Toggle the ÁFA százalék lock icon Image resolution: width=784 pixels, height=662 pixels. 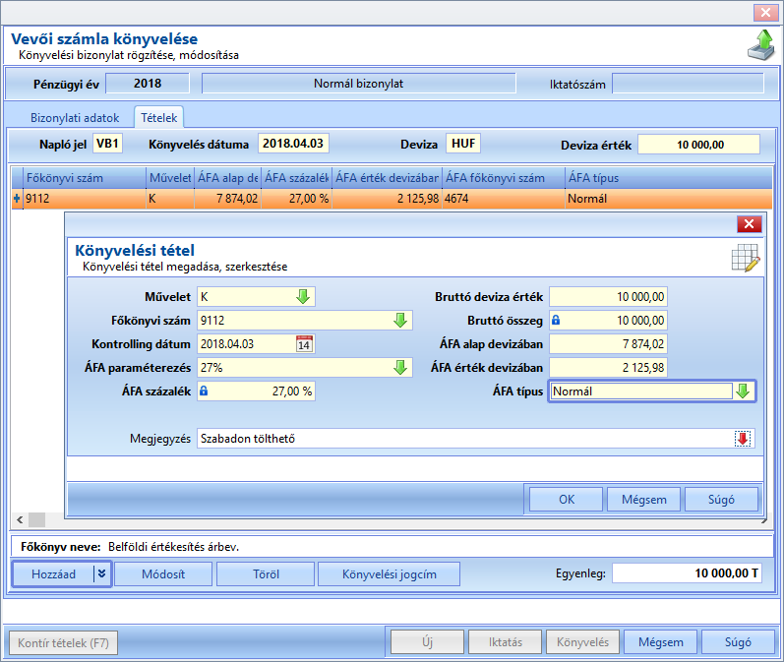pyautogui.click(x=204, y=391)
